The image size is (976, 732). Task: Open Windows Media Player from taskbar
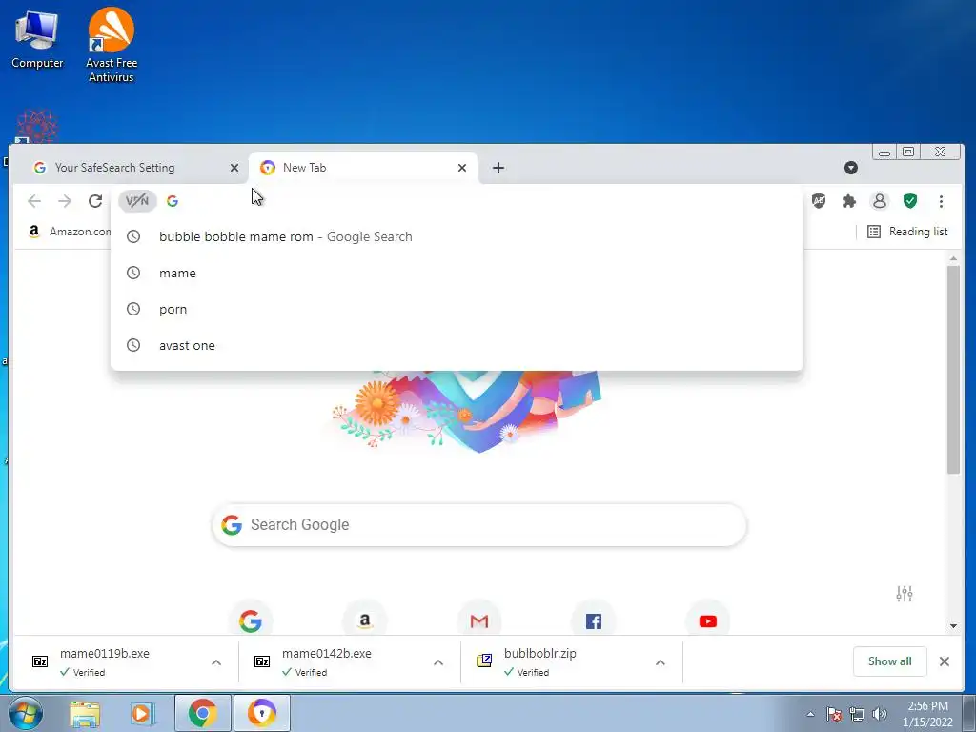[141, 713]
